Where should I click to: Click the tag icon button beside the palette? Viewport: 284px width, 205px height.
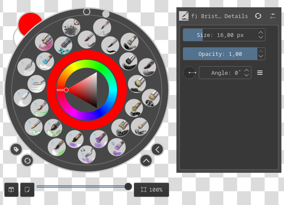point(16,149)
